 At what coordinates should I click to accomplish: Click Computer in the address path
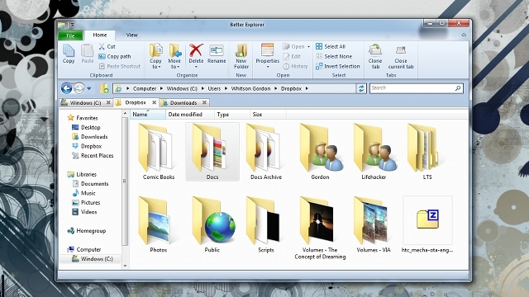[x=145, y=88]
